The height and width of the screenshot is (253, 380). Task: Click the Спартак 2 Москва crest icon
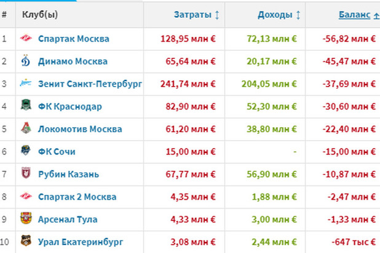click(26, 196)
